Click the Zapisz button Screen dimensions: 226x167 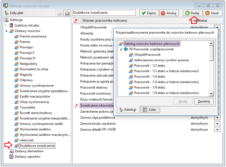click(x=149, y=13)
